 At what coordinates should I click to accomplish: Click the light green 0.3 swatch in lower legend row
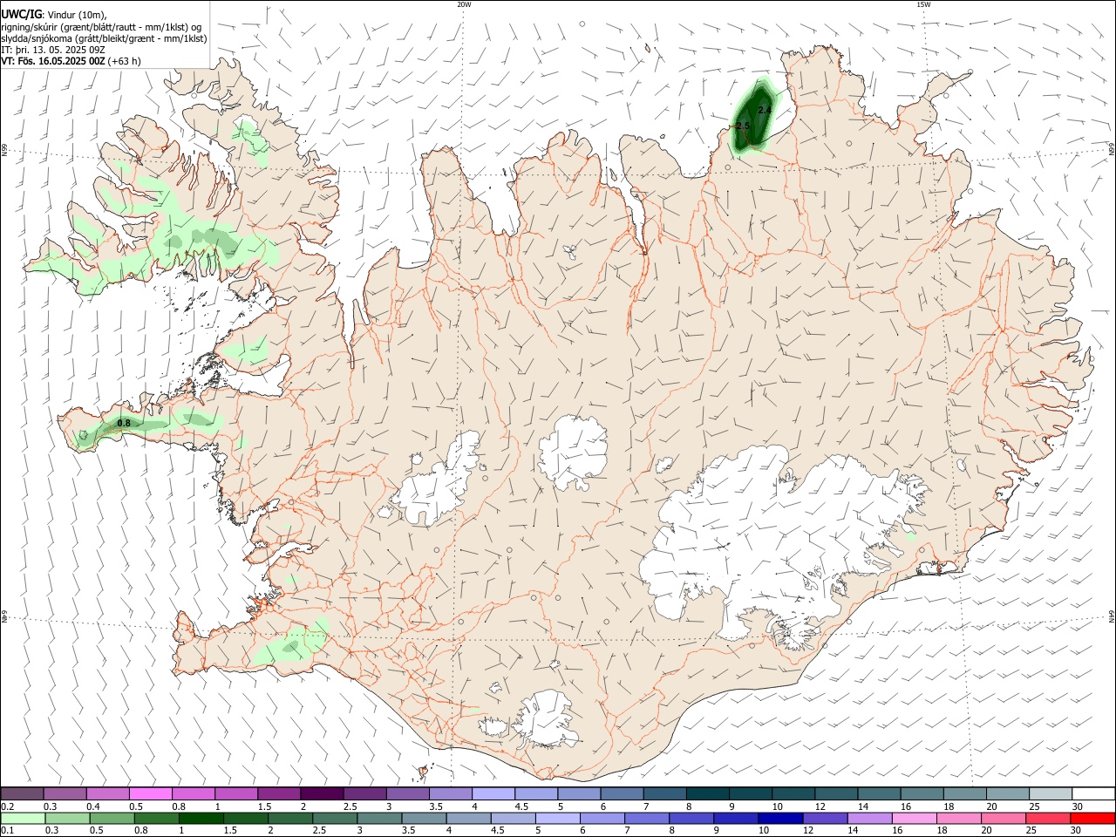(x=67, y=819)
